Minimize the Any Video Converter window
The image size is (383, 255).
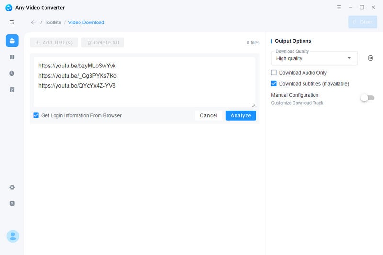click(x=350, y=7)
